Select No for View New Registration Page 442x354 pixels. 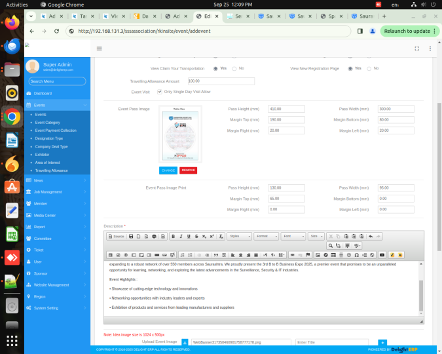tap(369, 68)
